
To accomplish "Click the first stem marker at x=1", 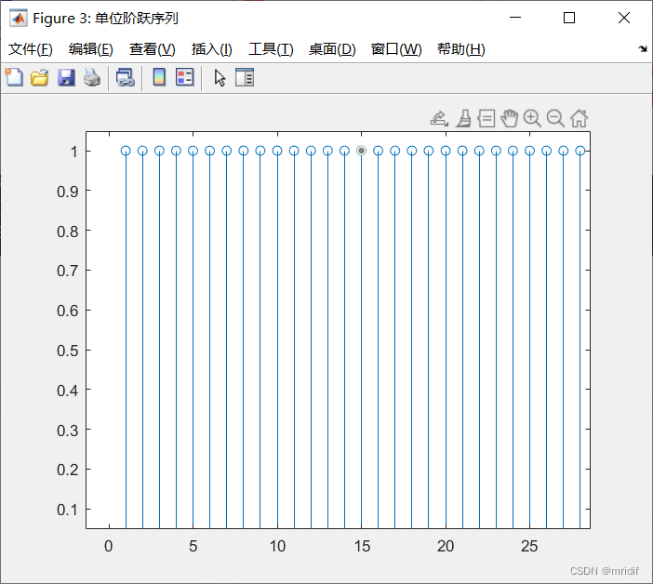I will click(x=126, y=151).
